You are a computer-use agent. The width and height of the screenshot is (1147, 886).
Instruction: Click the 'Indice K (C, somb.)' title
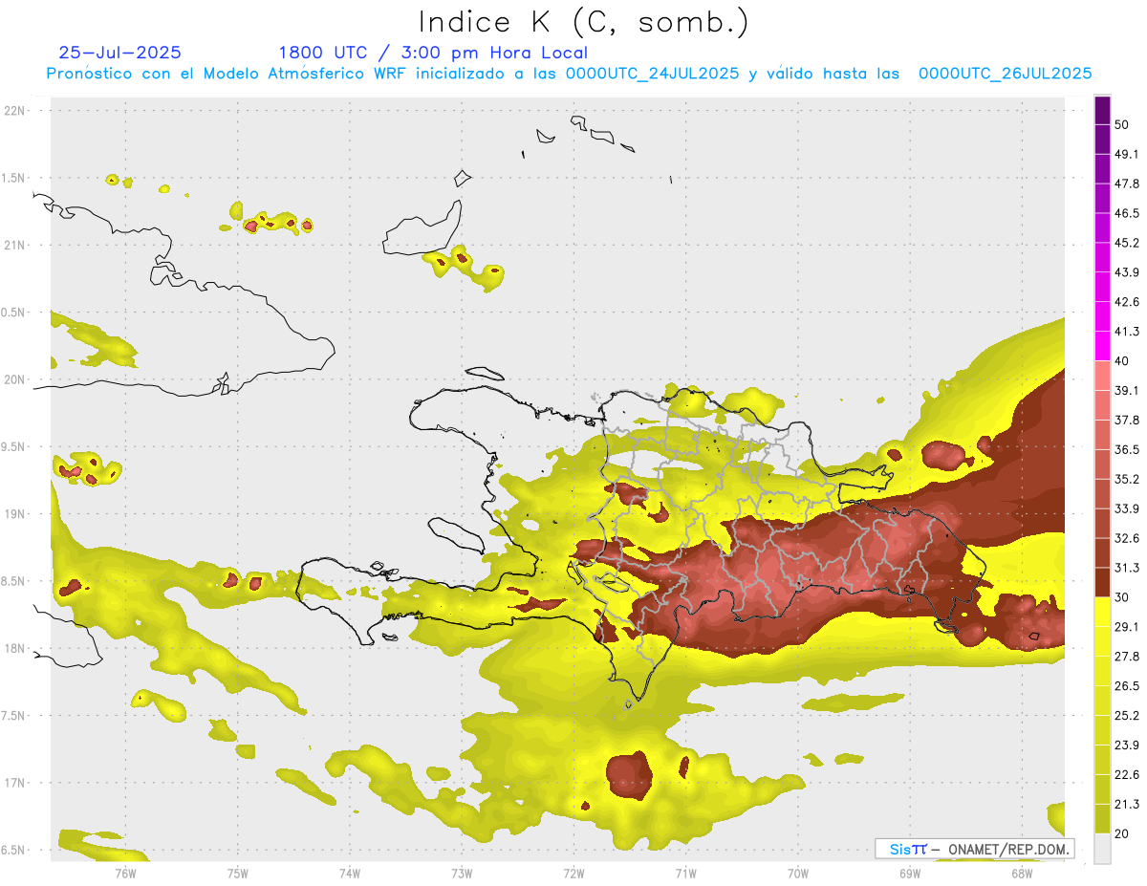[x=583, y=22]
